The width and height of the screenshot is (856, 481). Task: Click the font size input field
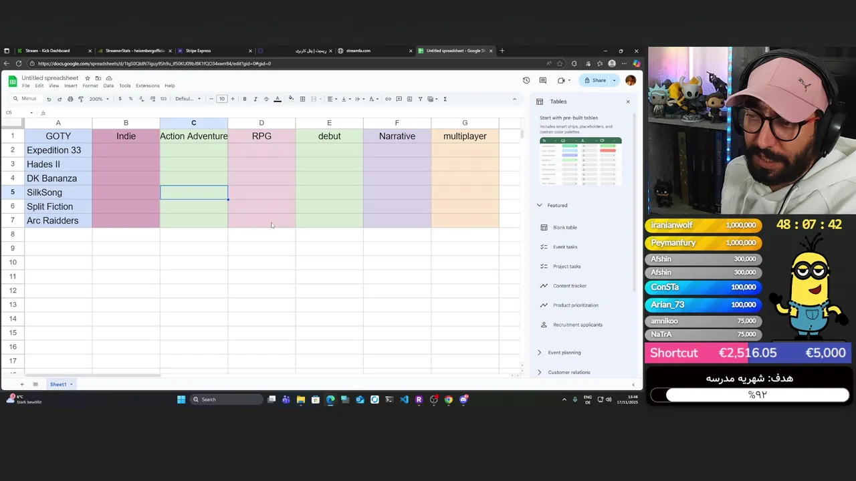[222, 99]
